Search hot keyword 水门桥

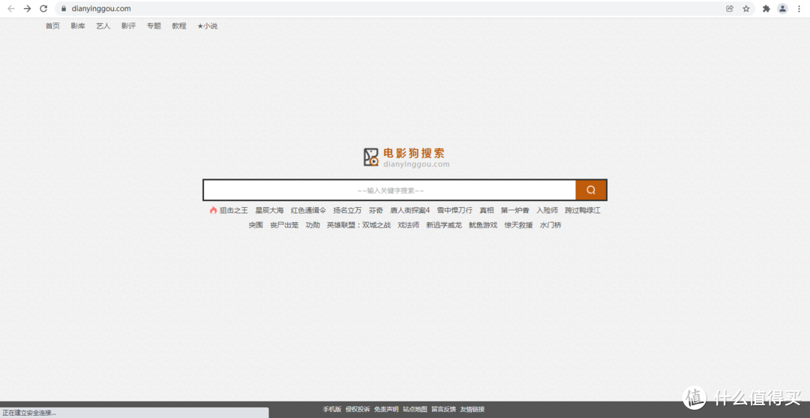point(550,225)
